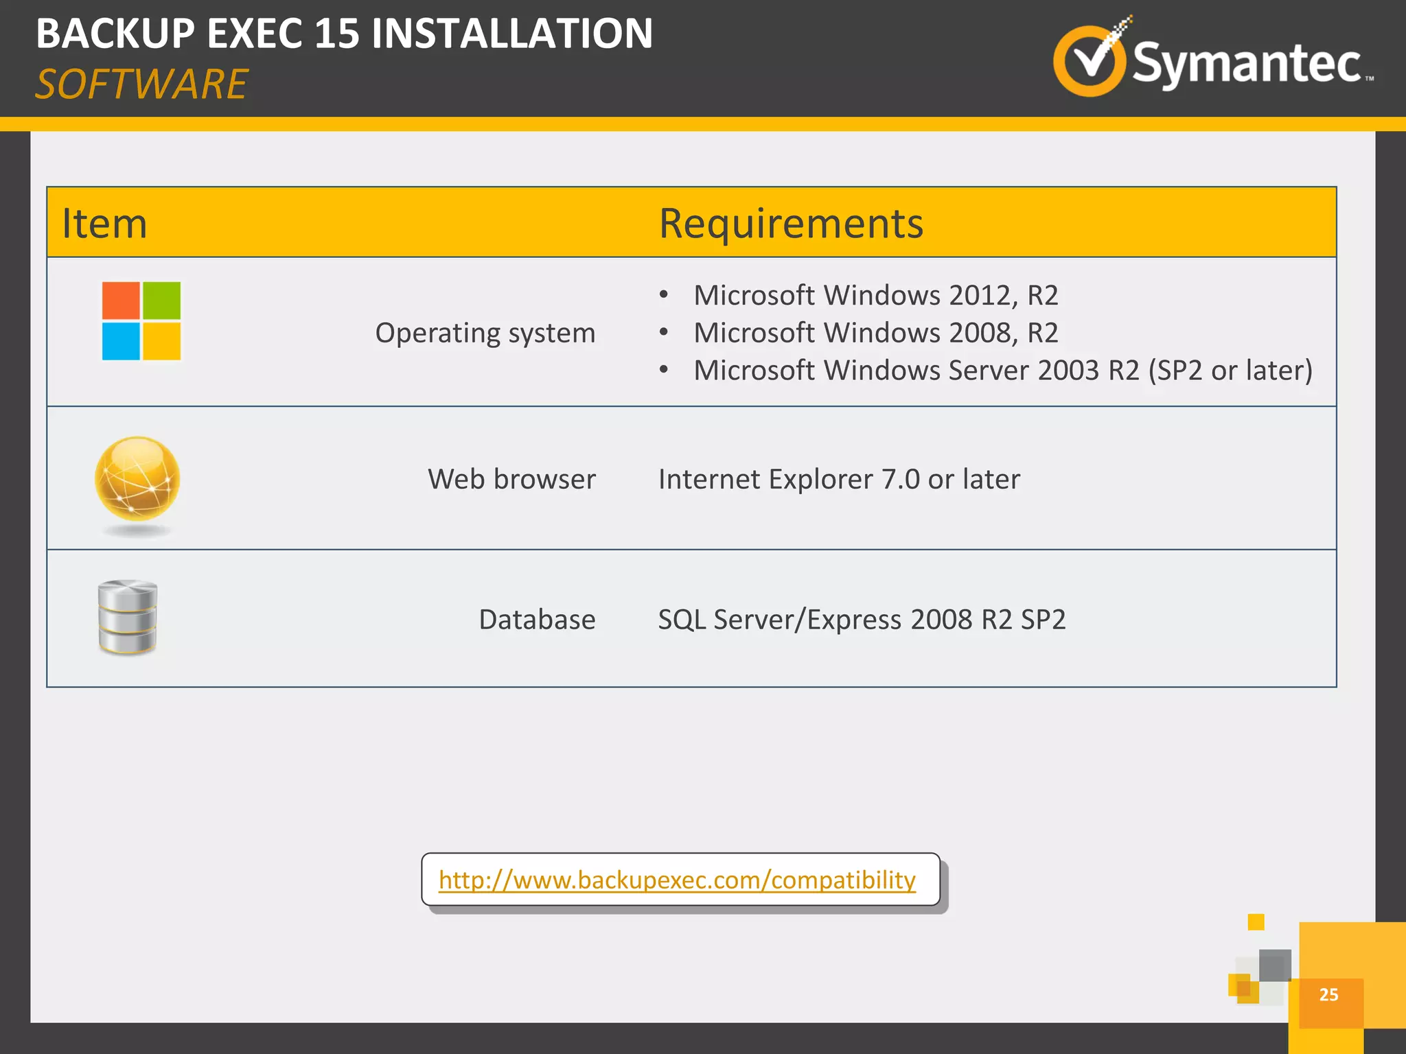Viewport: 1406px width, 1054px height.
Task: Select the 'Web browser' label
Action: (x=511, y=479)
